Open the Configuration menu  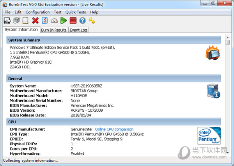(37, 12)
